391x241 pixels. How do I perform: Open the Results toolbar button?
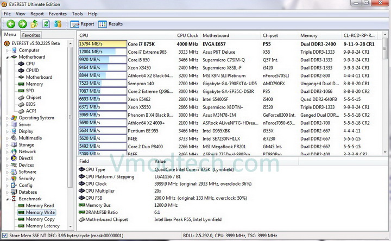(110, 24)
